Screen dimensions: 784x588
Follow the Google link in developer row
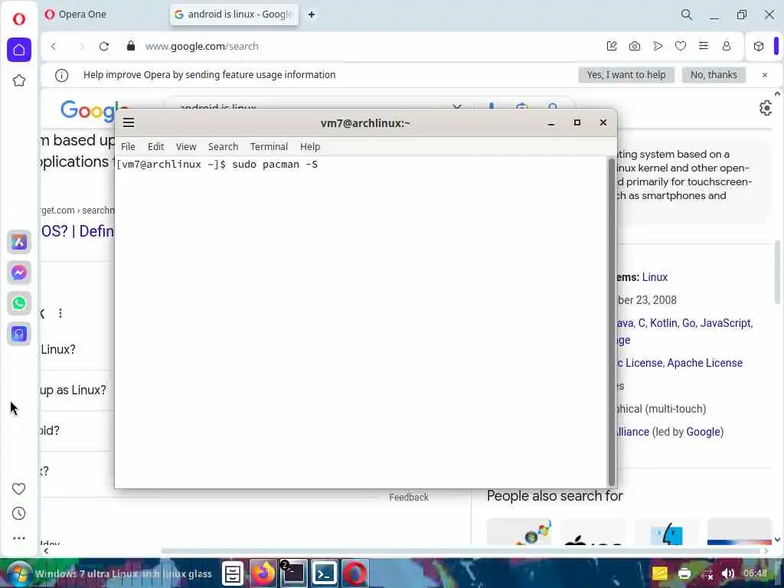704,432
